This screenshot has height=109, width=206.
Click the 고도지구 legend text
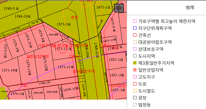click(147, 77)
